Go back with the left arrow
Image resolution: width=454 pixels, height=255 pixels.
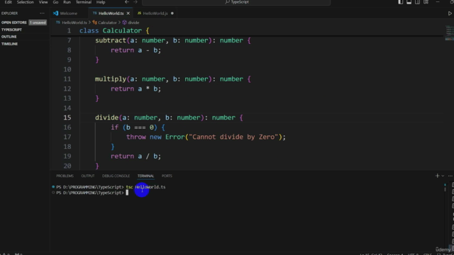point(127,2)
